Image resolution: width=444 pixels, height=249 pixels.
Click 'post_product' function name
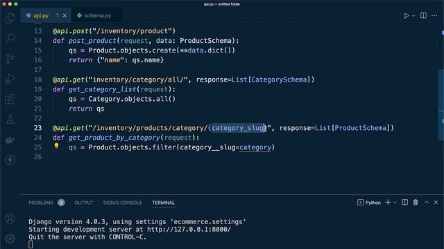[x=92, y=41]
